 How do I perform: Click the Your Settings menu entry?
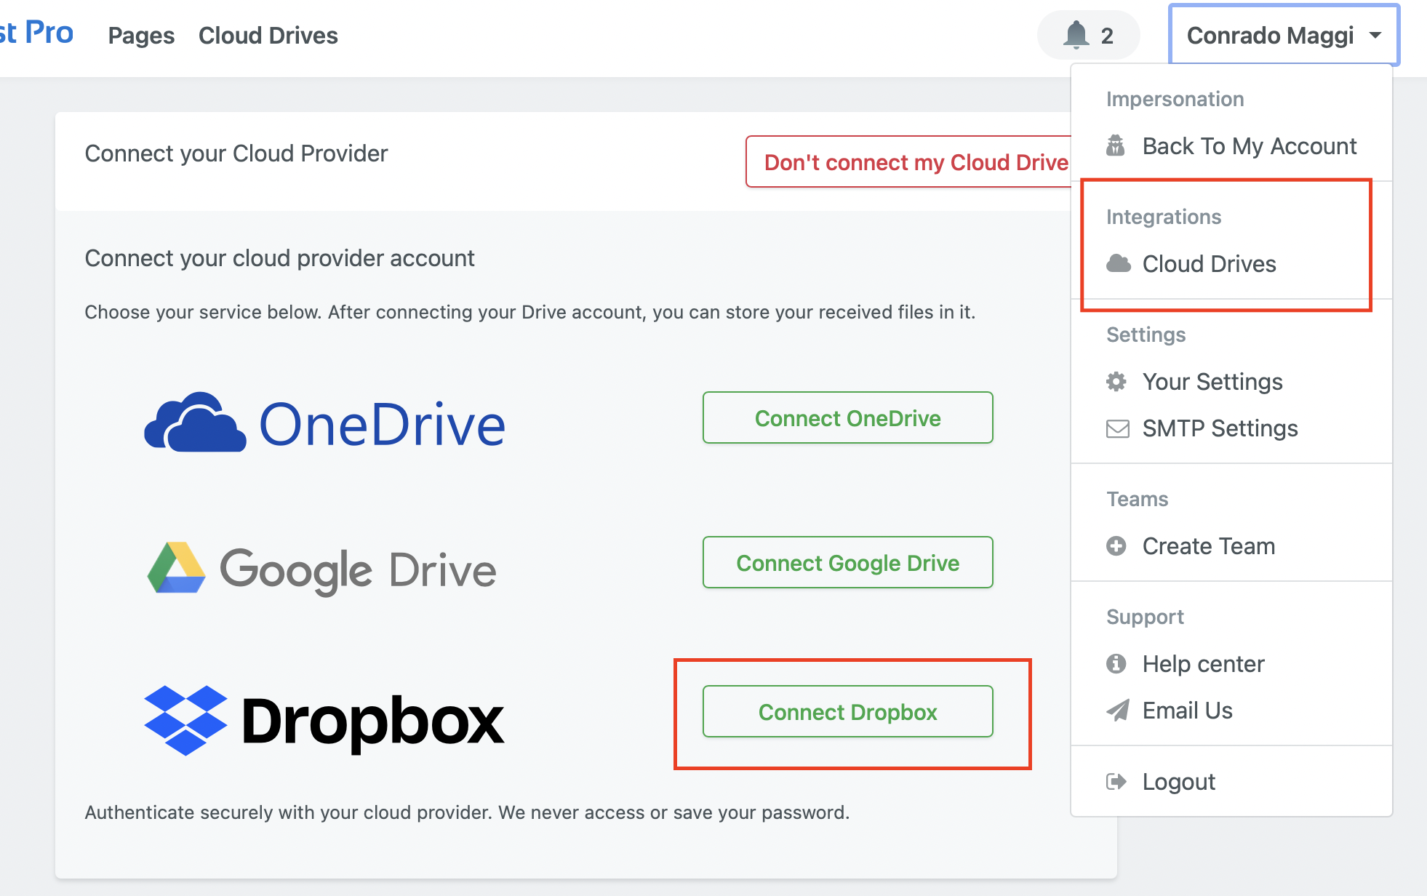(x=1213, y=381)
